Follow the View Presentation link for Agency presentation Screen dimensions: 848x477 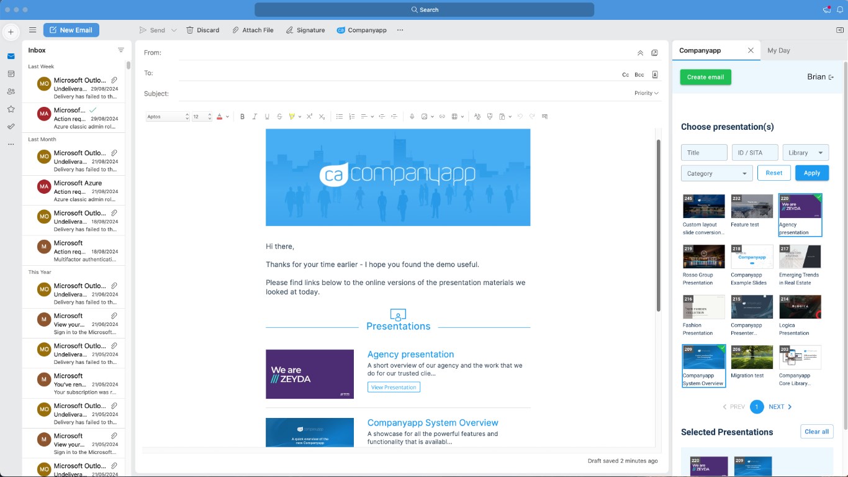pyautogui.click(x=394, y=387)
